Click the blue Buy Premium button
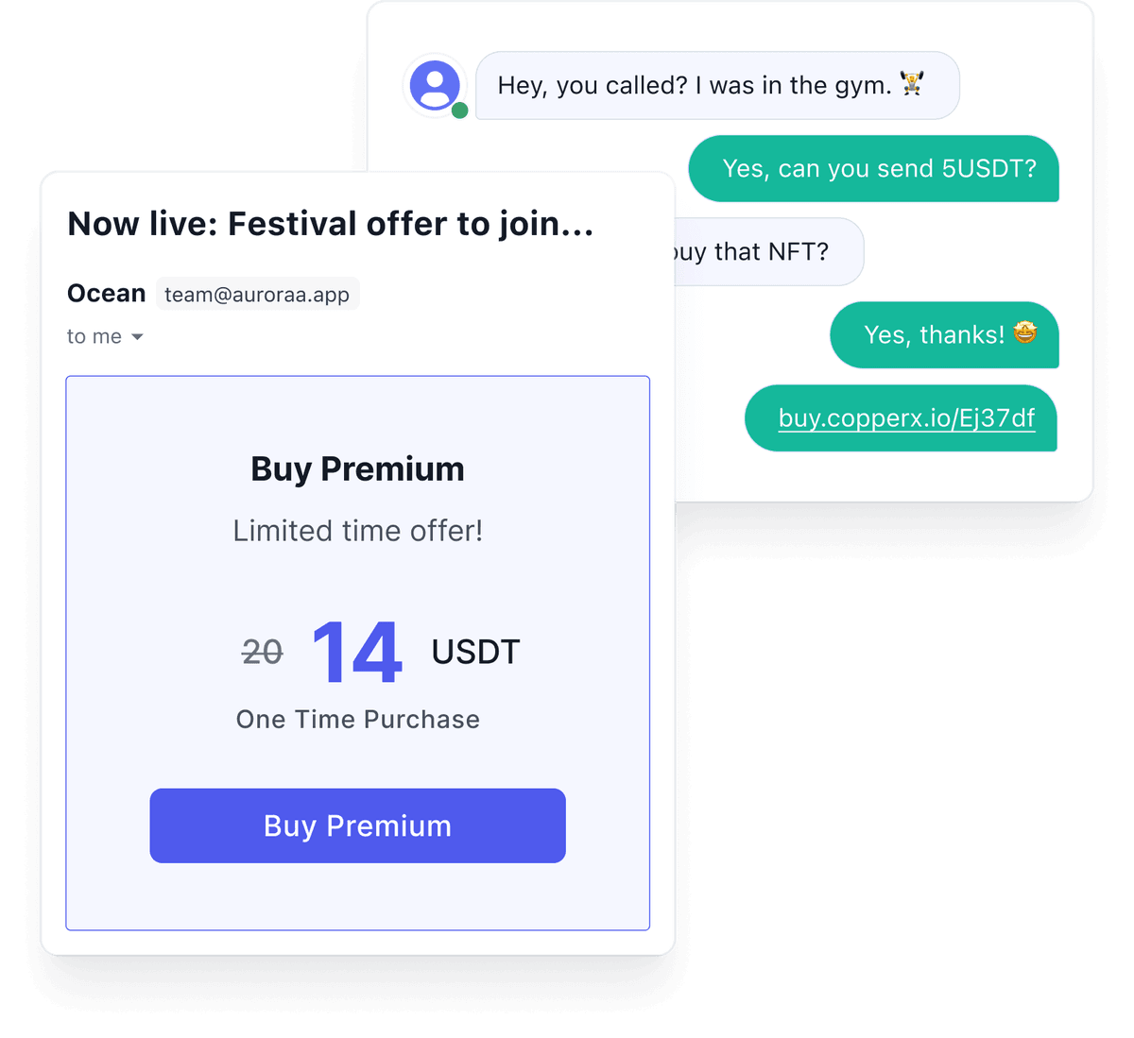This screenshot has width=1134, height=1038. [357, 825]
